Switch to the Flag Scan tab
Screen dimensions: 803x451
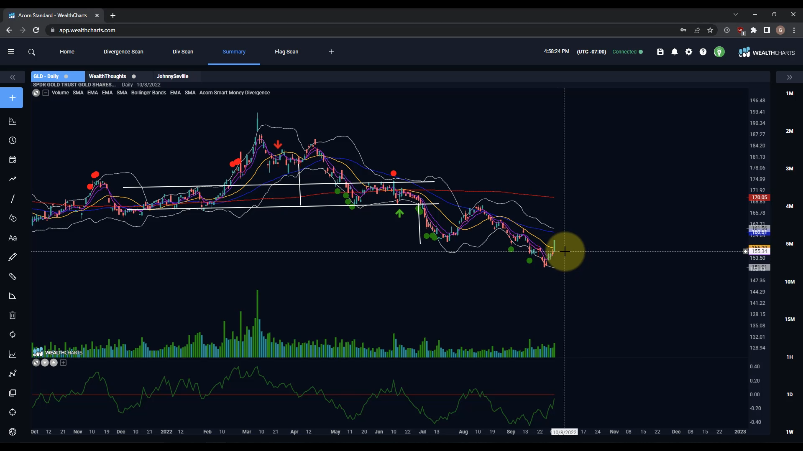coord(286,52)
